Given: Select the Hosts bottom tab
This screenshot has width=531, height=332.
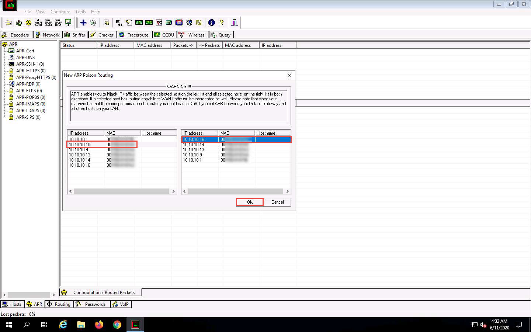Looking at the screenshot, I should click(12, 304).
